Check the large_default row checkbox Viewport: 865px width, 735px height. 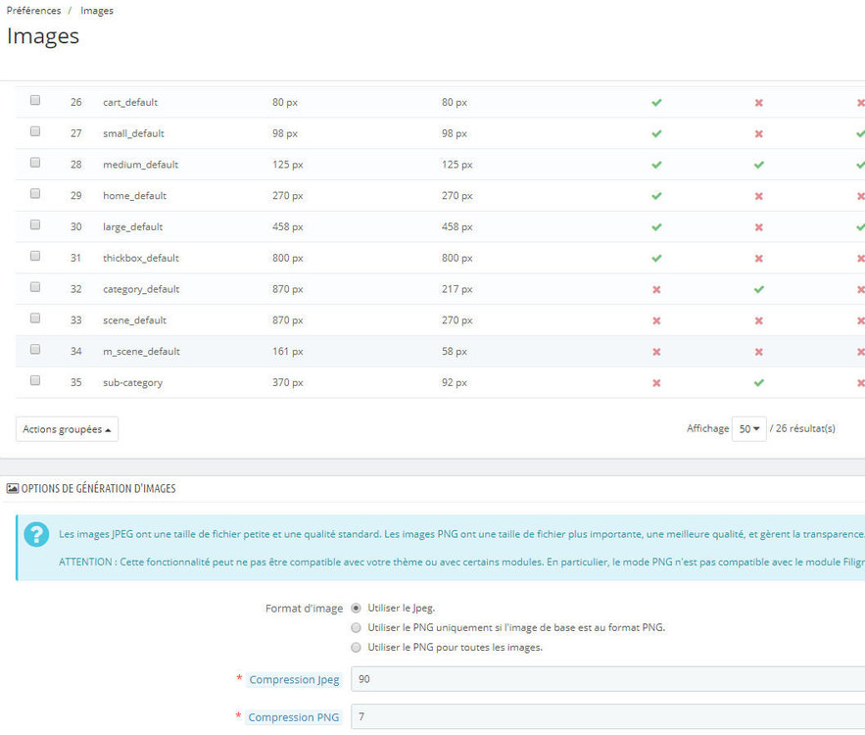[x=35, y=225]
